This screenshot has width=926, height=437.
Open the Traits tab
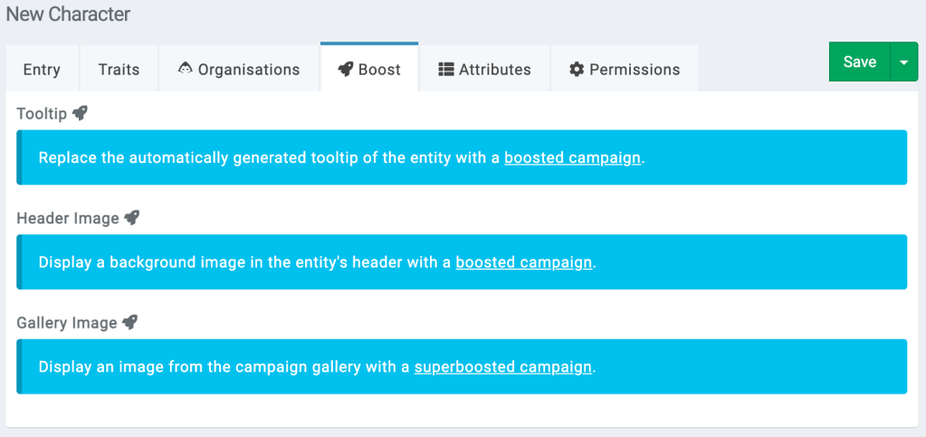point(119,69)
